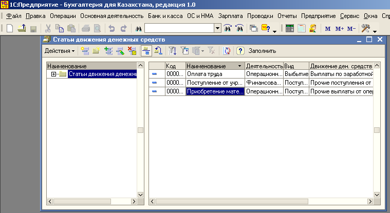Image resolution: width=390 pixels, height=213 pixels.
Task: Click the windows list icon
Action: [x=254, y=28]
